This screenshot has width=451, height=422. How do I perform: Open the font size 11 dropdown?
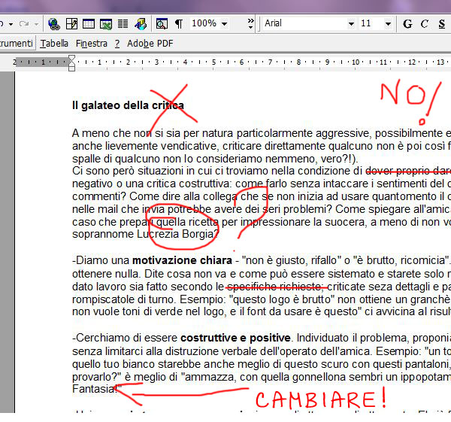point(390,23)
